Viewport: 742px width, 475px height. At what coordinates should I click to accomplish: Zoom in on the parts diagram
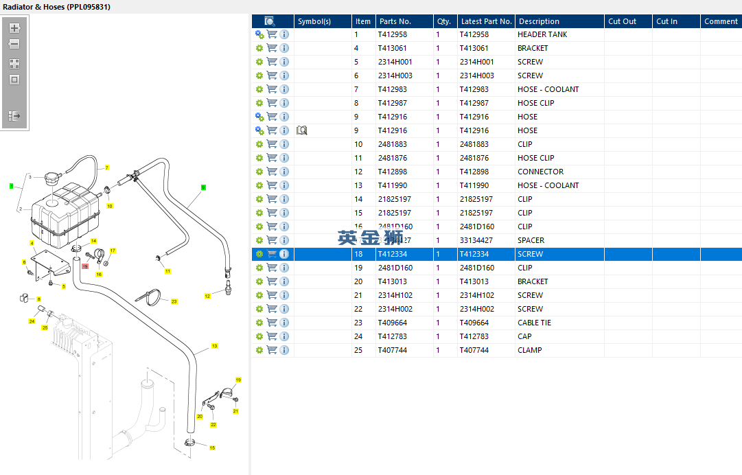pos(14,28)
